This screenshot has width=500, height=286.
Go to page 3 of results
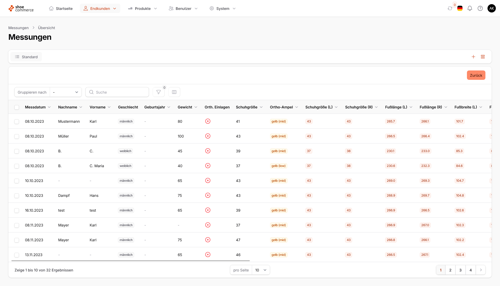tap(460, 270)
